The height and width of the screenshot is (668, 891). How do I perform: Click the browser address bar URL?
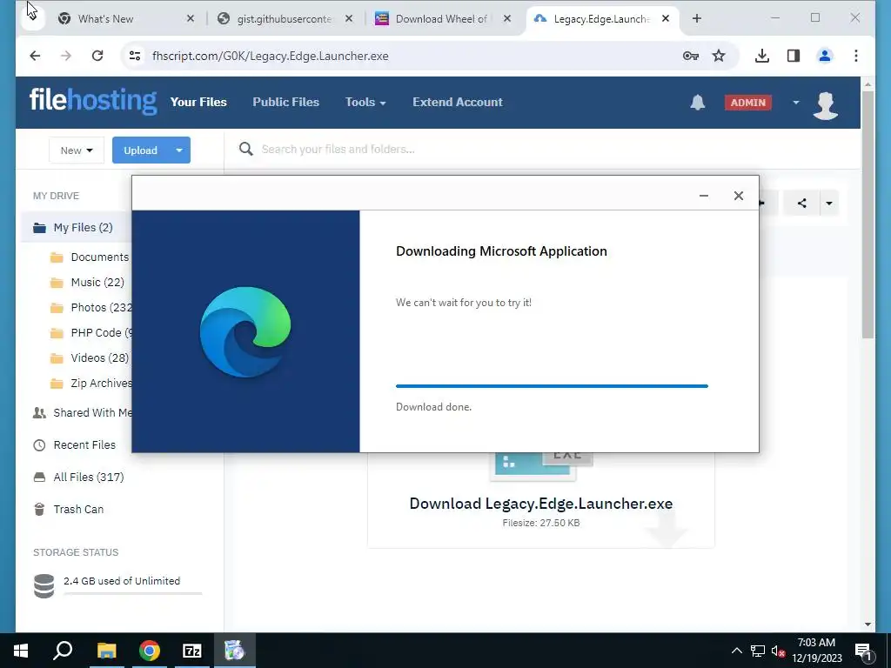pyautogui.click(x=271, y=56)
